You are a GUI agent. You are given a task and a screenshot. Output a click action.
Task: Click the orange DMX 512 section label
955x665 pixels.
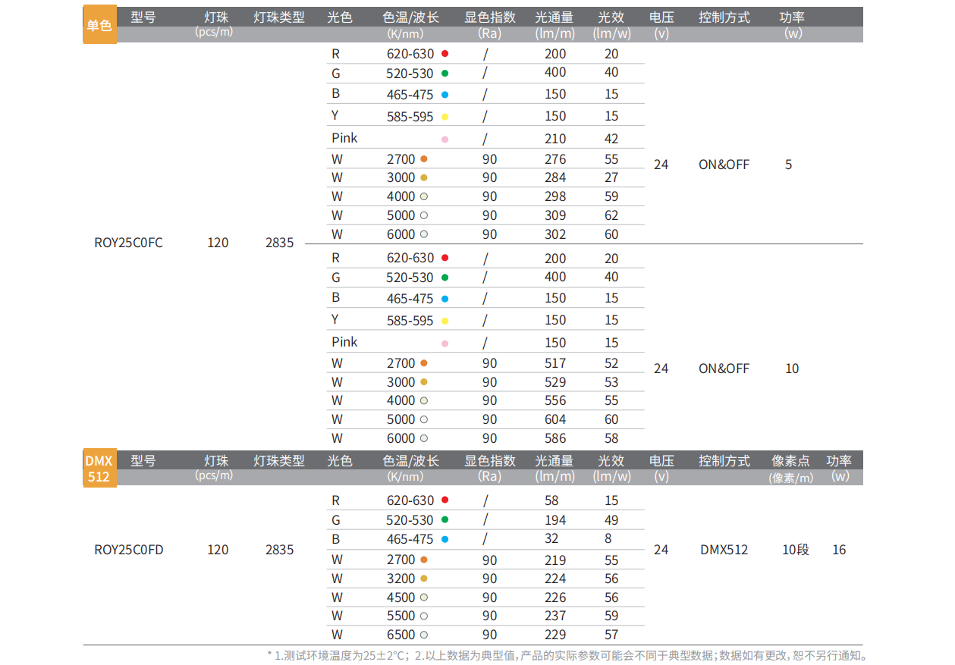[99, 469]
